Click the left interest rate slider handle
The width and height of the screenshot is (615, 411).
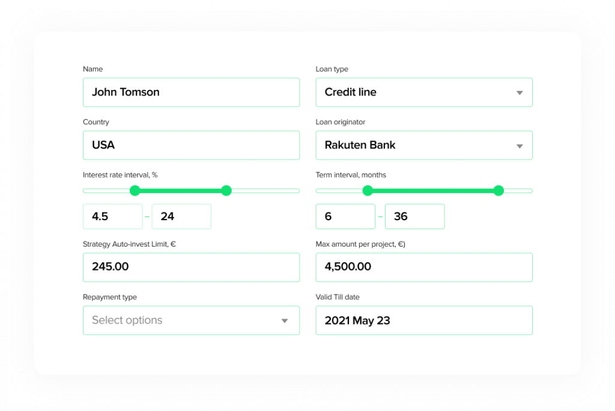(135, 191)
